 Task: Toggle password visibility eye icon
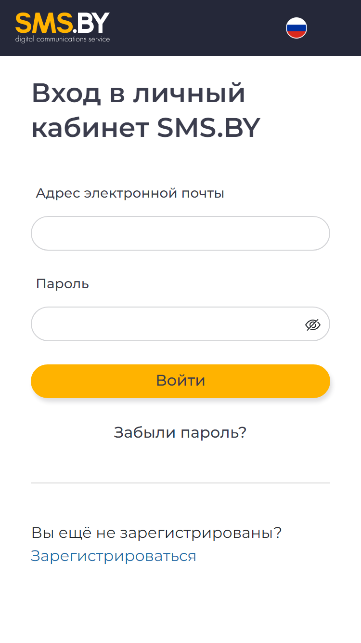point(313,325)
